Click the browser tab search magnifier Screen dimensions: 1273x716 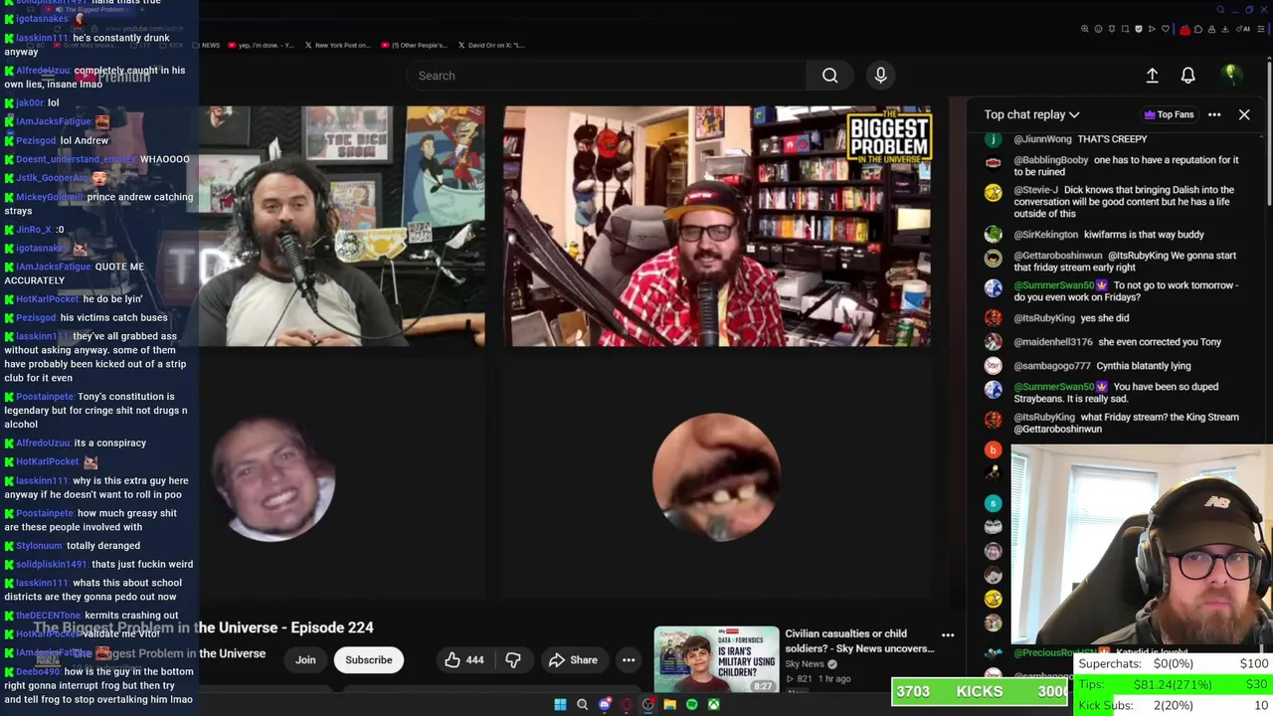(x=1220, y=10)
